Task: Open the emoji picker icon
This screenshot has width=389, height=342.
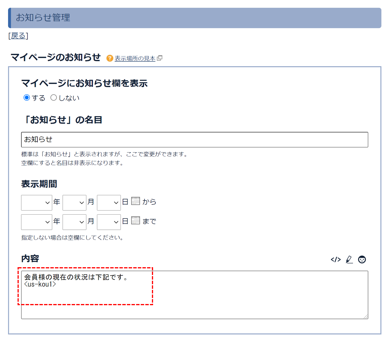Action: [362, 259]
